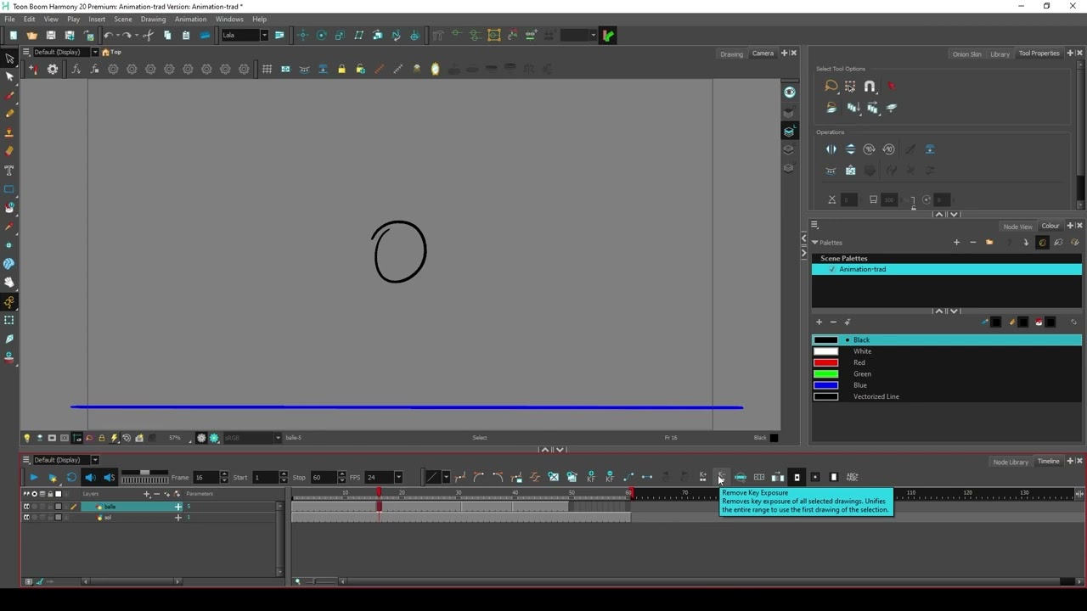Toggle sol layer enable checkbox in timeline
This screenshot has width=1087, height=611.
(x=25, y=518)
